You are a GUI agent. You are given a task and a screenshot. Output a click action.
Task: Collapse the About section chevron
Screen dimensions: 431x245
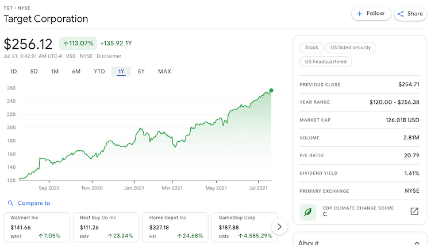coord(417,243)
